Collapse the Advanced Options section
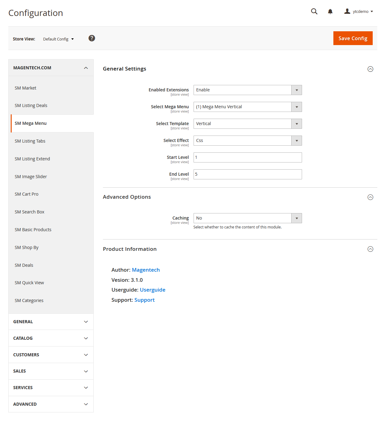 pos(370,197)
